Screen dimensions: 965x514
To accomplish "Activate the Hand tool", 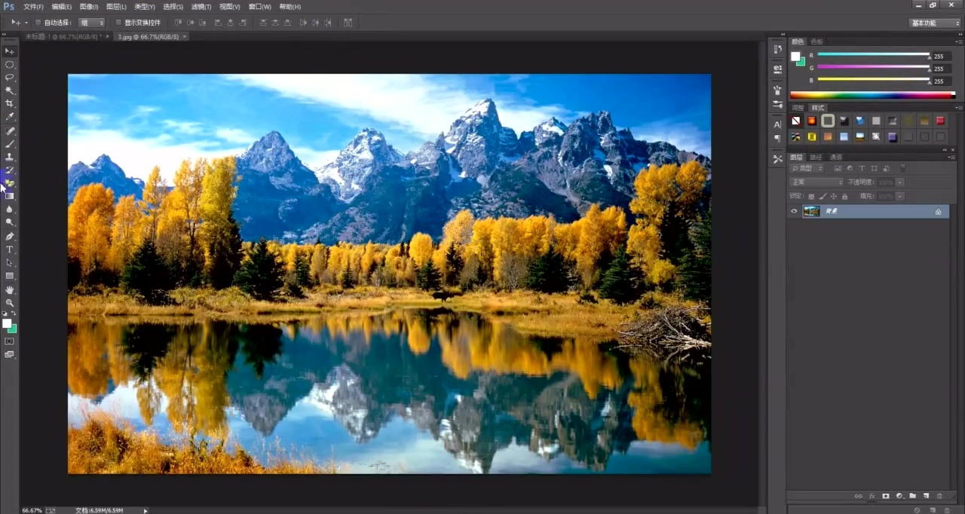I will pyautogui.click(x=10, y=289).
